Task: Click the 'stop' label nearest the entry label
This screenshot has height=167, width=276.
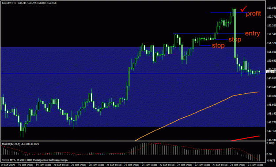Action: (x=235, y=40)
